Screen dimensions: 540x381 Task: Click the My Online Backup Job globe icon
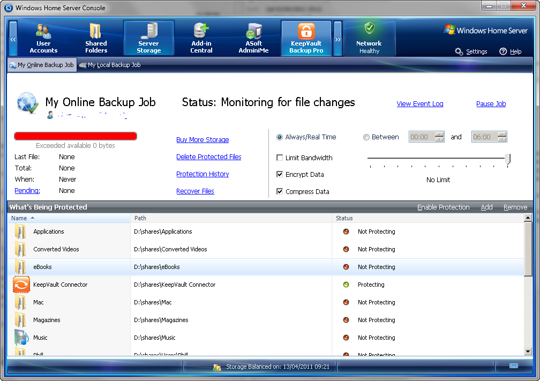click(x=27, y=103)
